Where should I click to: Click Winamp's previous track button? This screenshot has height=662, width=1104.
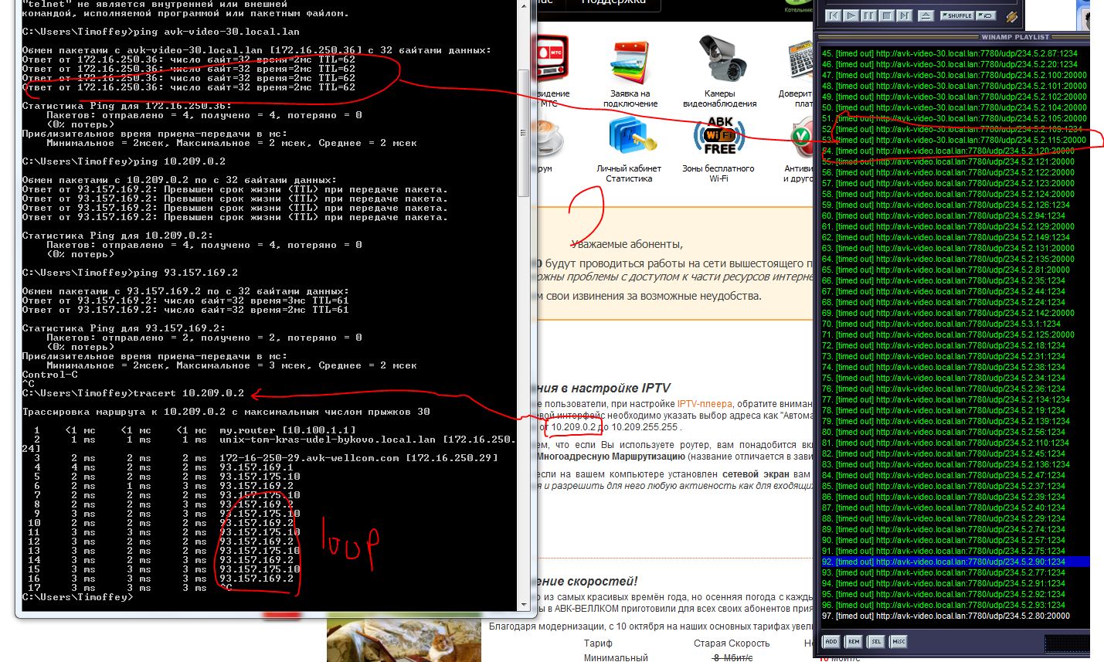(x=834, y=15)
